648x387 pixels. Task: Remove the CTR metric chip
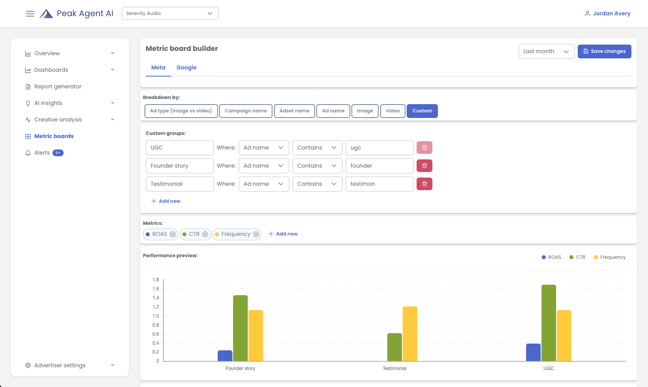[205, 234]
